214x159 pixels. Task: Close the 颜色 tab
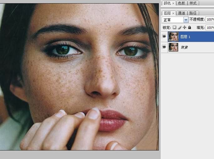(173, 3)
